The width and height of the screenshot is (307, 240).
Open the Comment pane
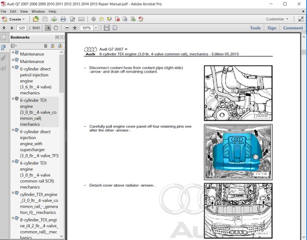pos(293,28)
